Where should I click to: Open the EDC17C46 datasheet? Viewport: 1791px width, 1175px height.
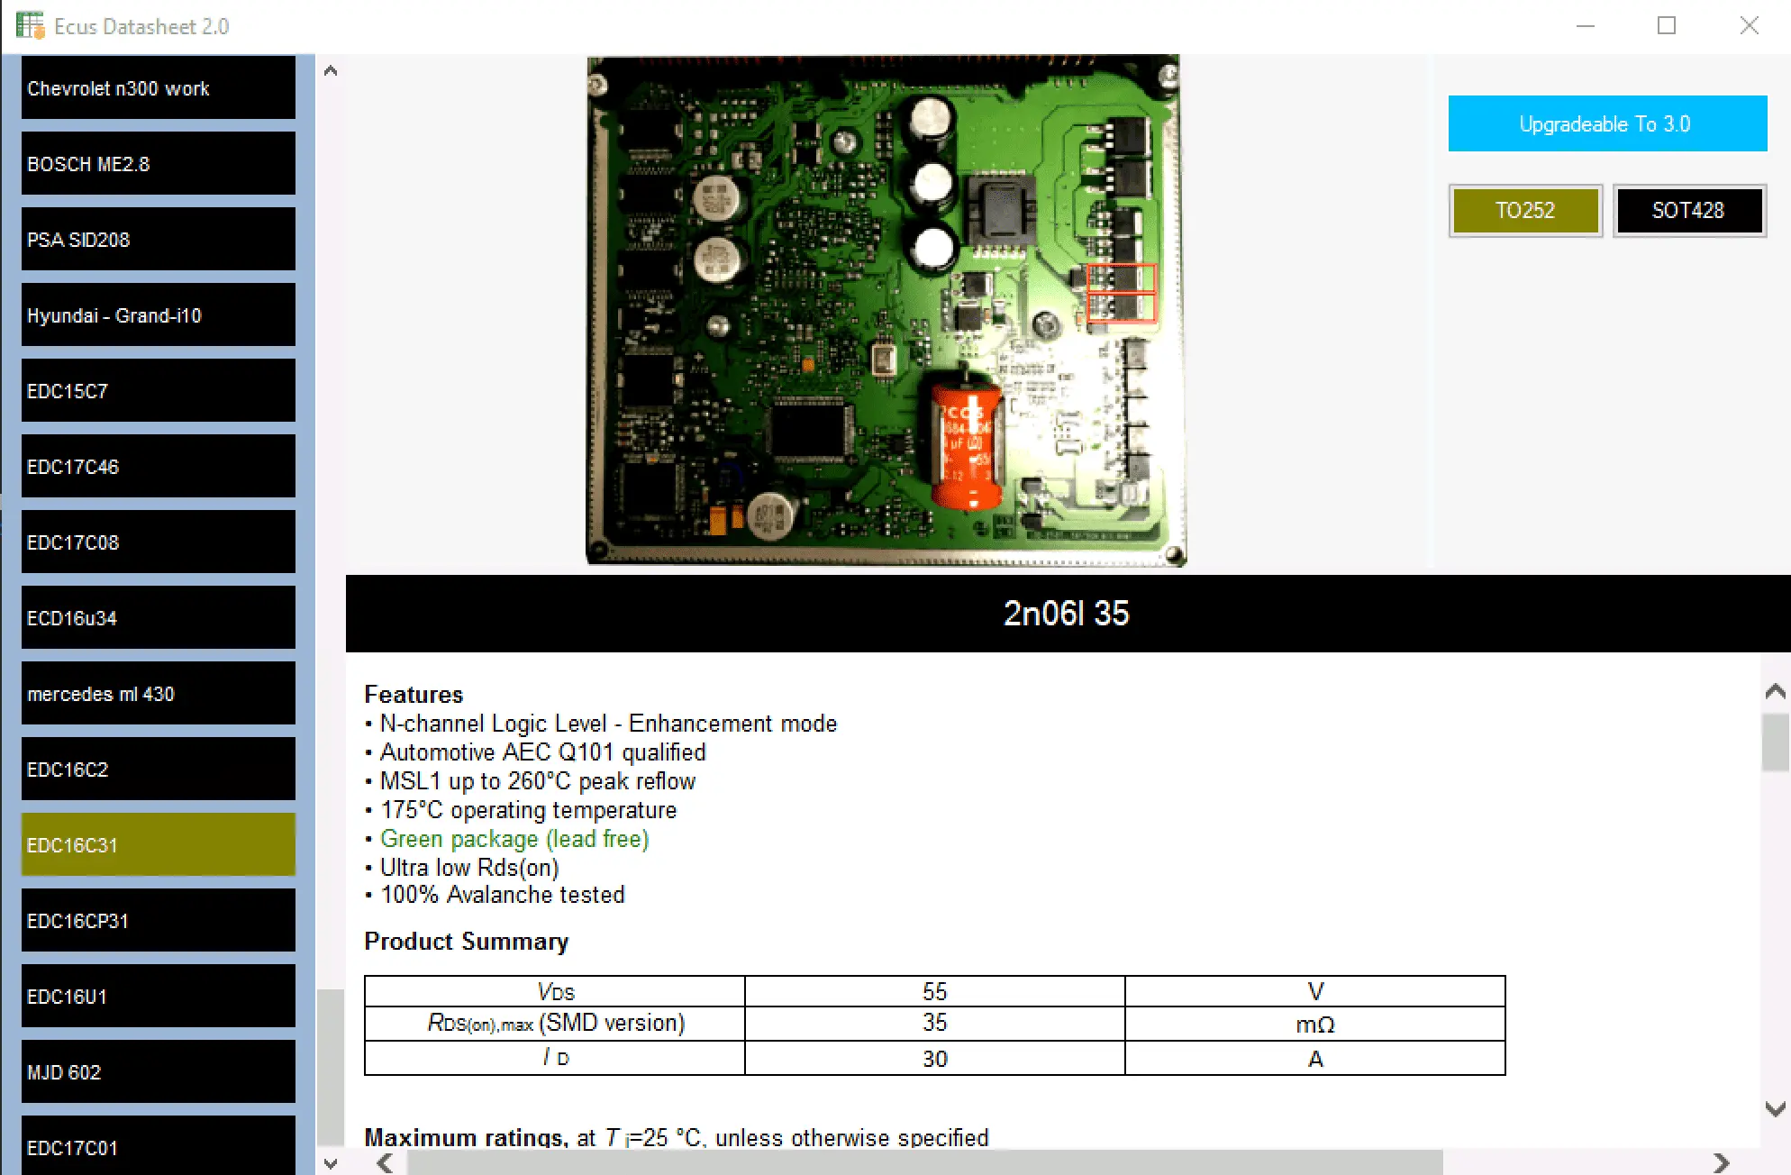pyautogui.click(x=158, y=467)
